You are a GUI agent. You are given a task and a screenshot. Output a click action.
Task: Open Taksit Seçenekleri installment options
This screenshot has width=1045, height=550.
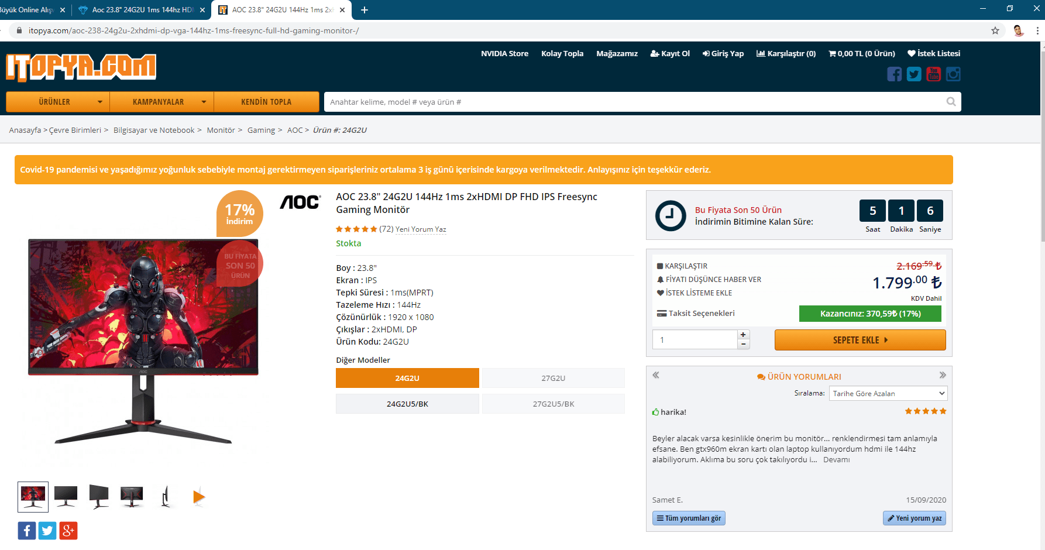pyautogui.click(x=696, y=313)
